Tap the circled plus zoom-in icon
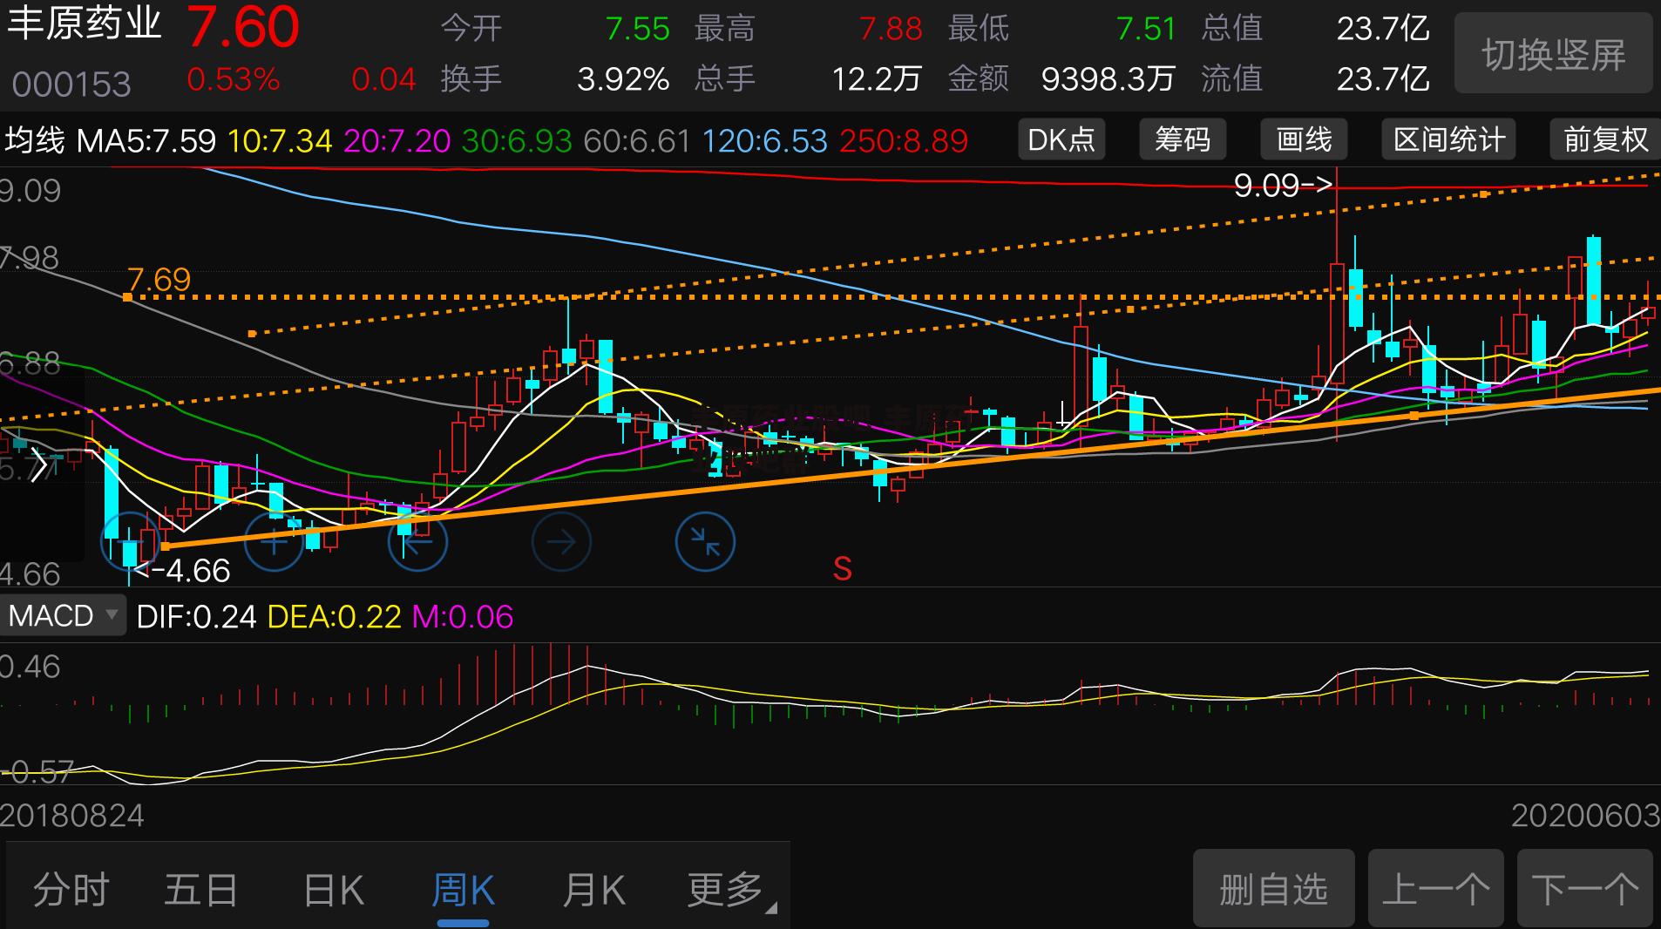The image size is (1661, 929). coord(274,542)
